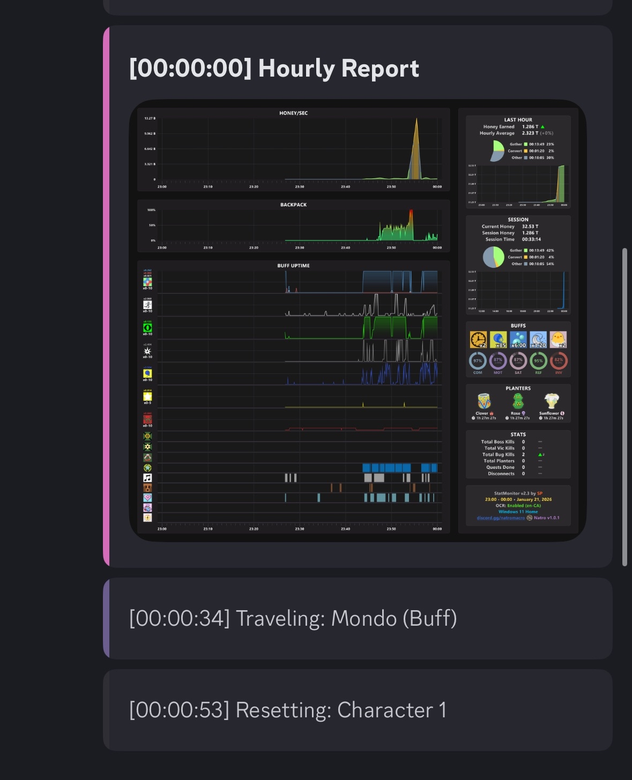Click the blue balloon on yellow buff icon

tap(147, 373)
